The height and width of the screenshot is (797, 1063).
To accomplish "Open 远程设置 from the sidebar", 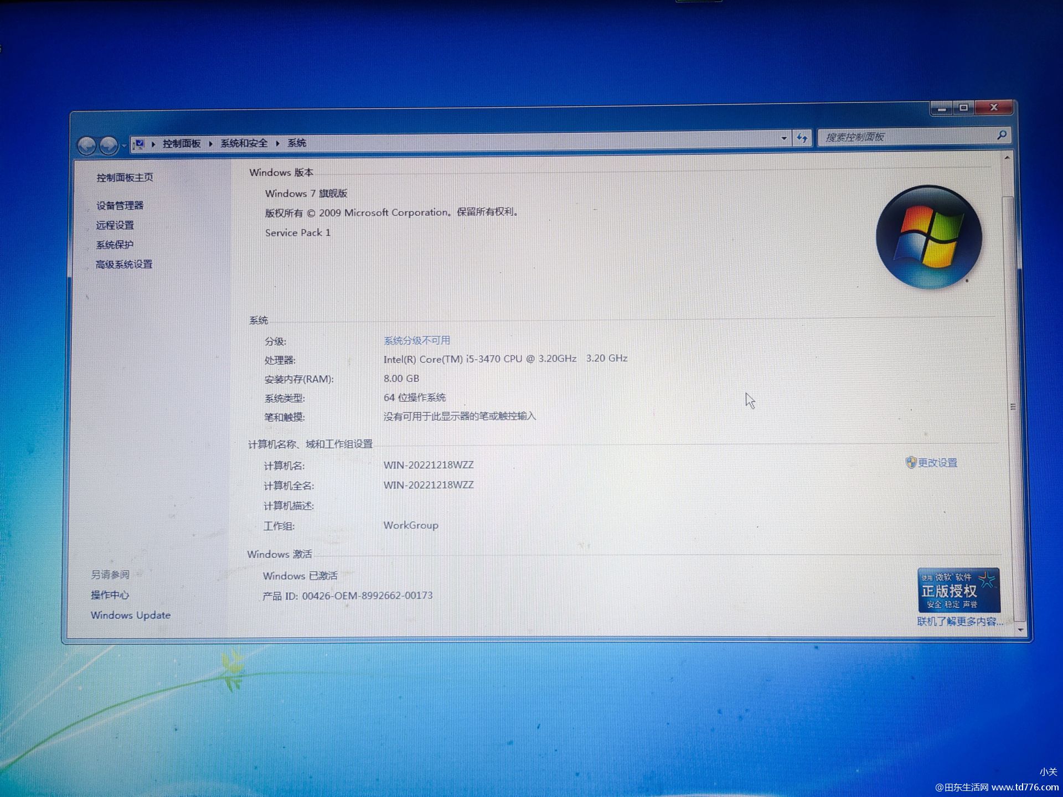I will pos(115,225).
